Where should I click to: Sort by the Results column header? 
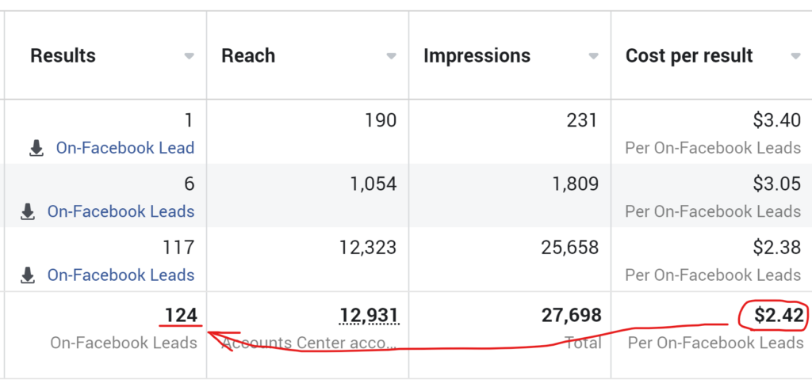click(63, 56)
